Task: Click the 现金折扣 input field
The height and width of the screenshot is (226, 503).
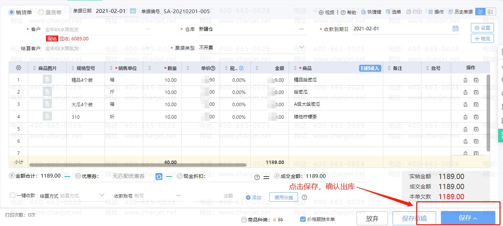Action: click(231, 177)
